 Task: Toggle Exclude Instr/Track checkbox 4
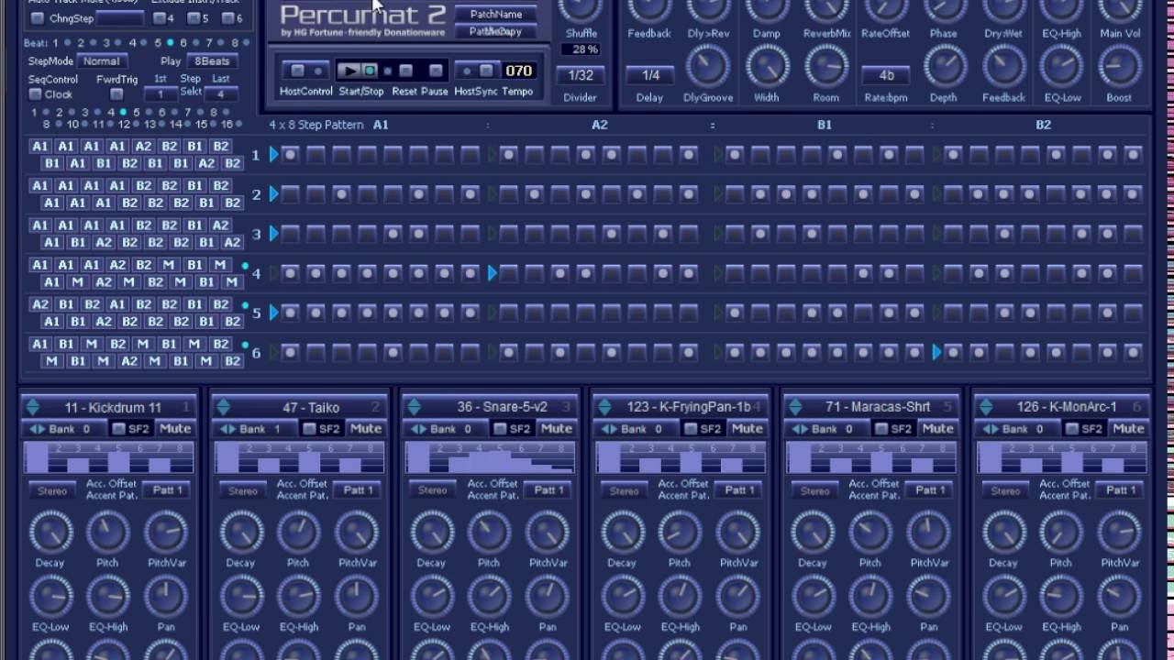click(159, 18)
